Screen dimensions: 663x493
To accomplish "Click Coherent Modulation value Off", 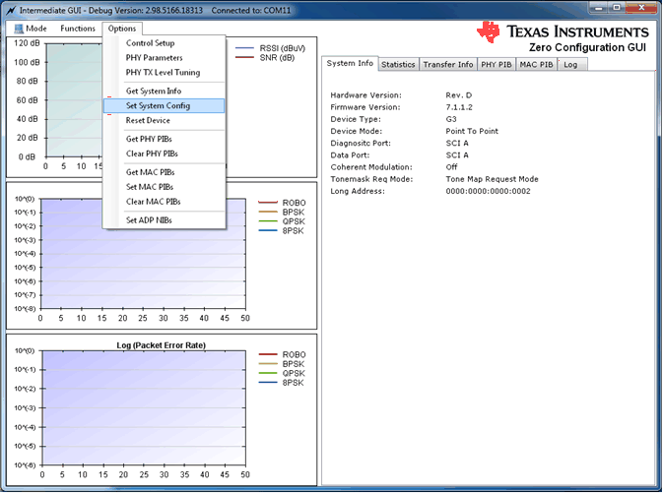I will pos(451,167).
